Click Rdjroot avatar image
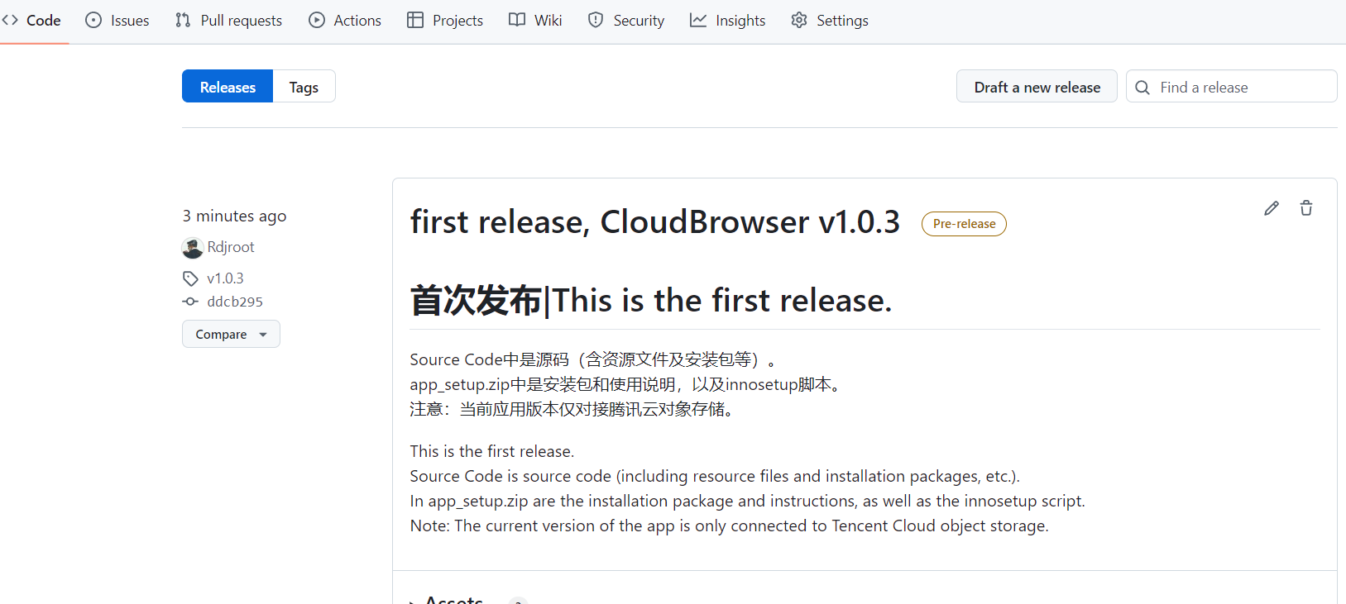 point(192,248)
